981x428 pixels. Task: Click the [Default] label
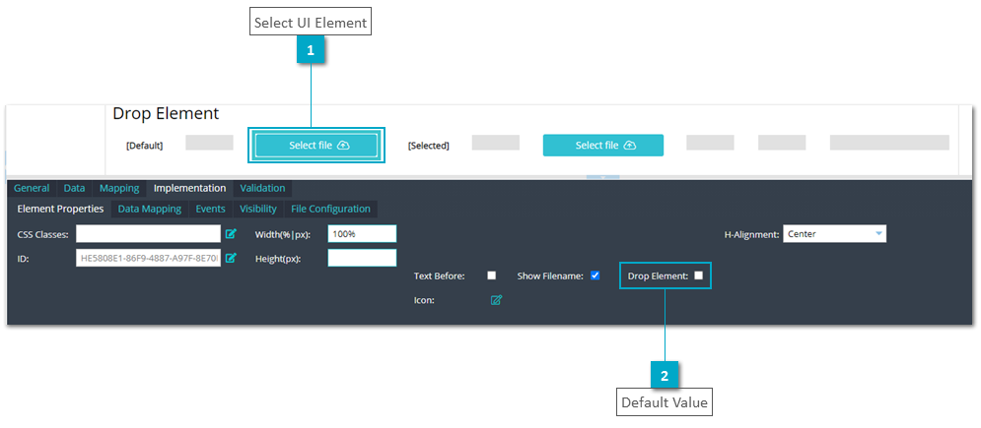pyautogui.click(x=145, y=146)
